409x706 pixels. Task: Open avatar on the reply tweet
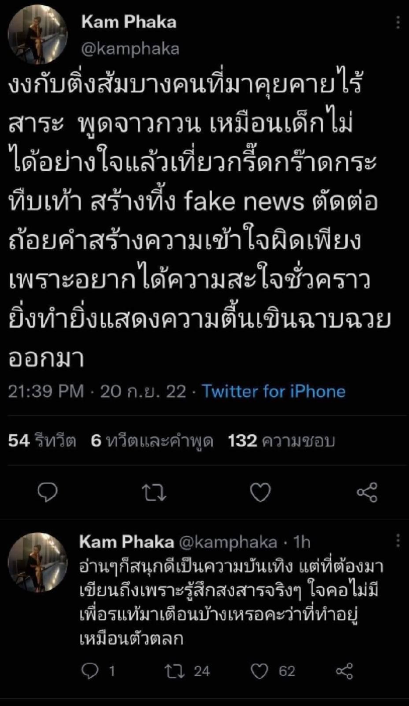click(x=37, y=562)
